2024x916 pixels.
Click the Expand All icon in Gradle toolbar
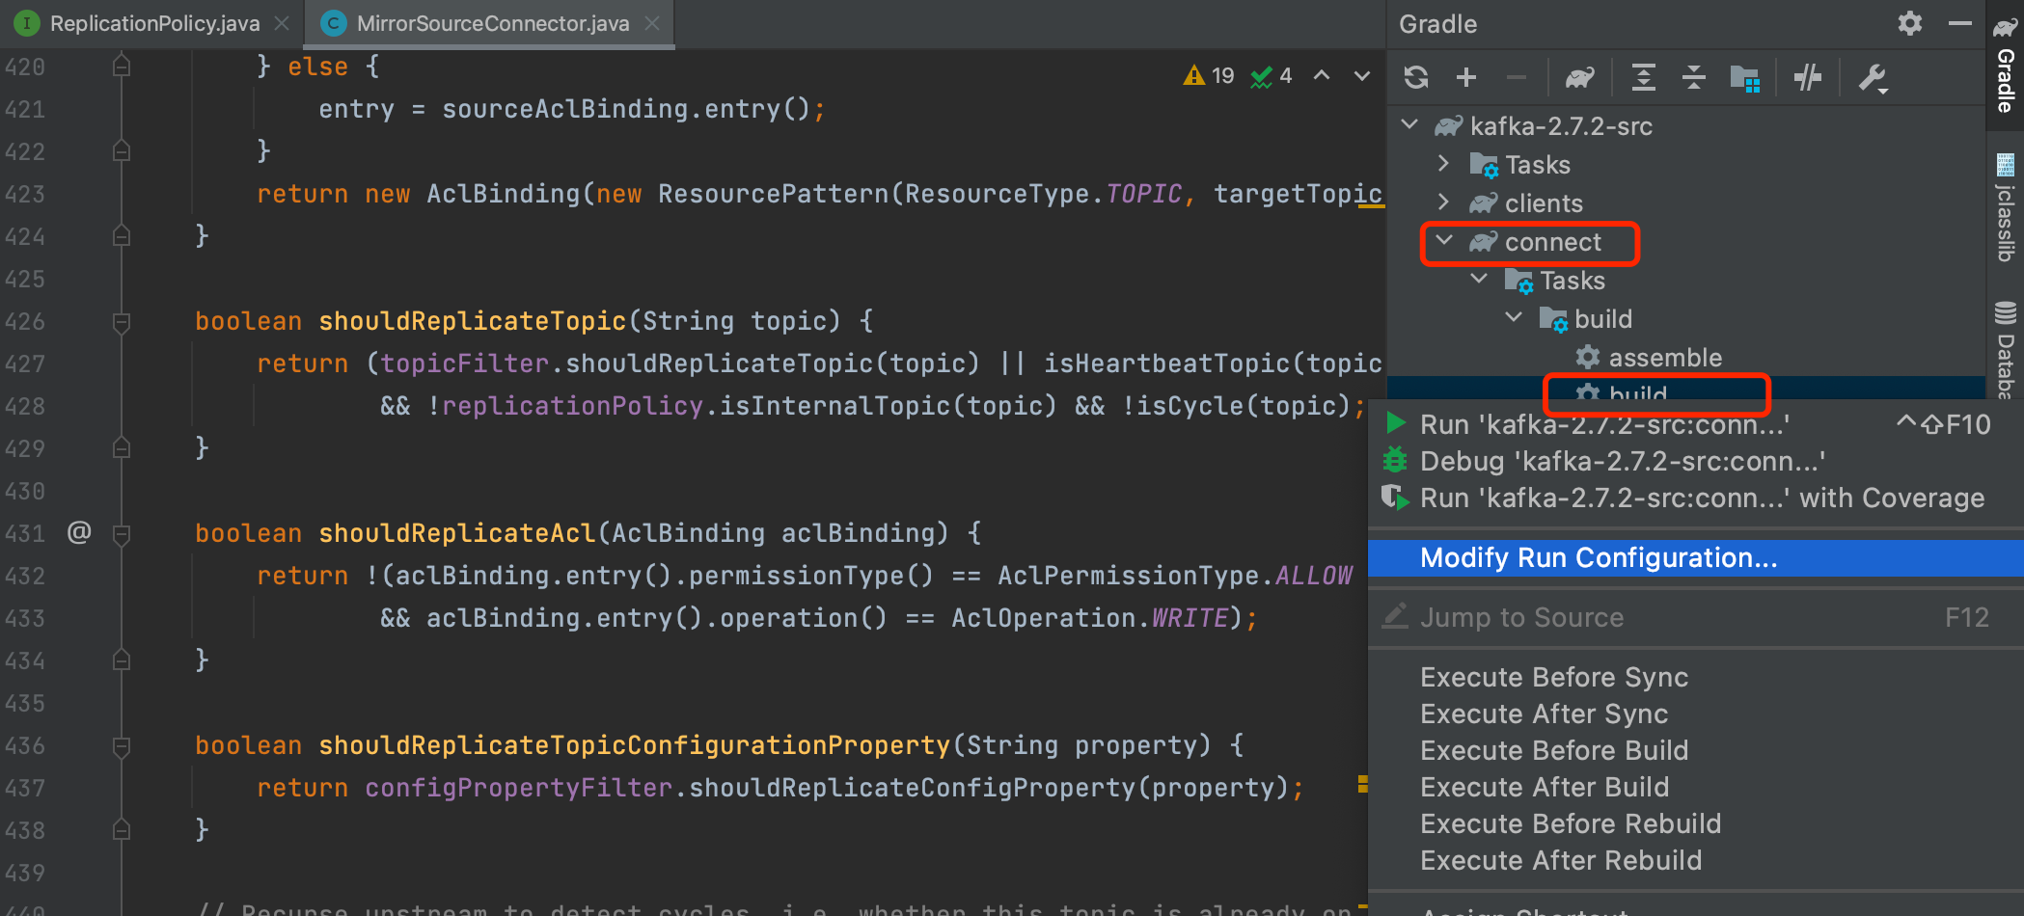[1644, 77]
